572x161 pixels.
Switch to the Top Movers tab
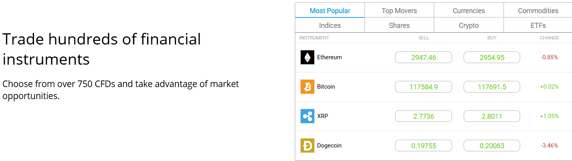click(x=399, y=10)
